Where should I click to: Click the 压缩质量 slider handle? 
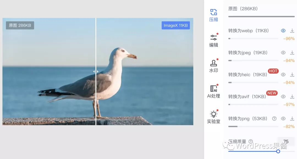point(278,151)
